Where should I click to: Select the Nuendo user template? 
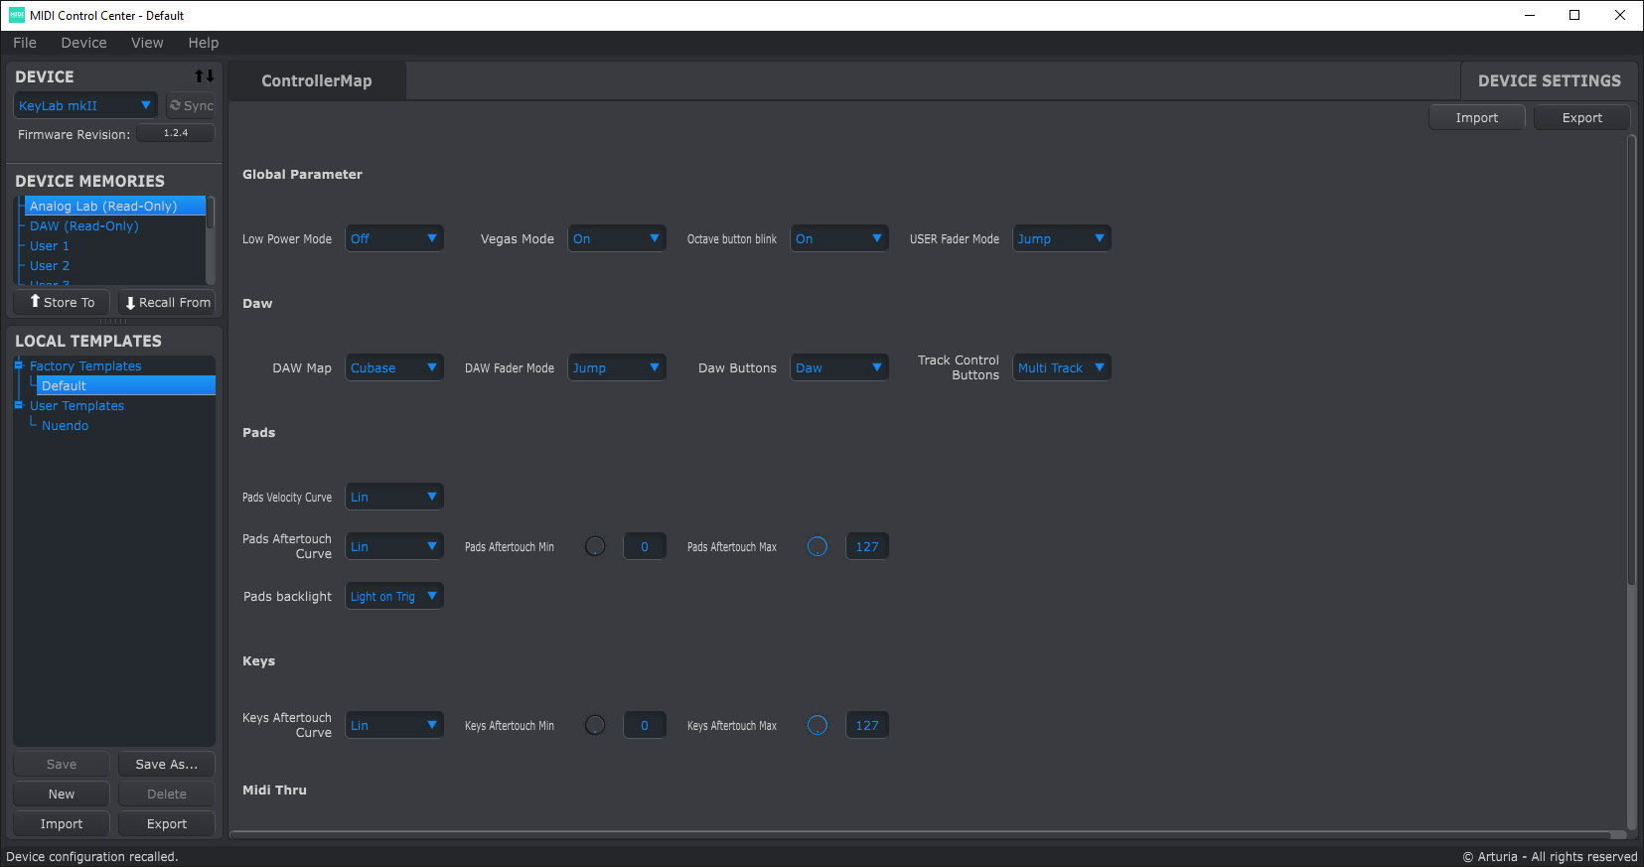(x=66, y=425)
